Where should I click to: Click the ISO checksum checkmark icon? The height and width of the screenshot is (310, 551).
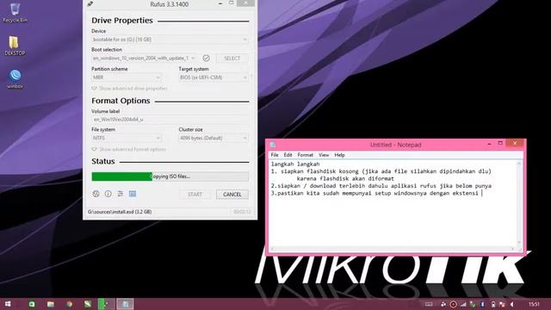(x=206, y=58)
